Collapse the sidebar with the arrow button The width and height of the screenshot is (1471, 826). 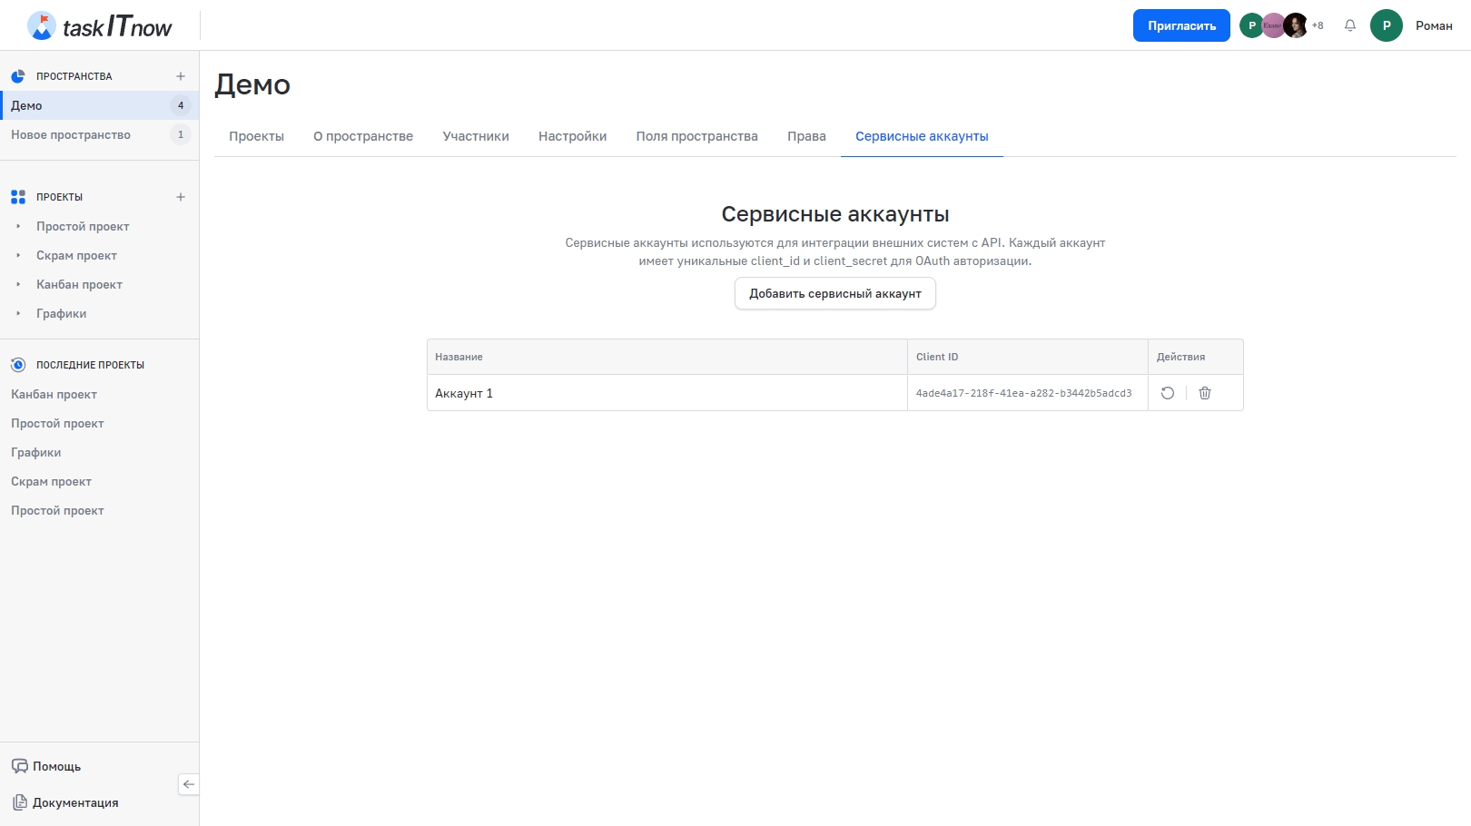coord(189,784)
